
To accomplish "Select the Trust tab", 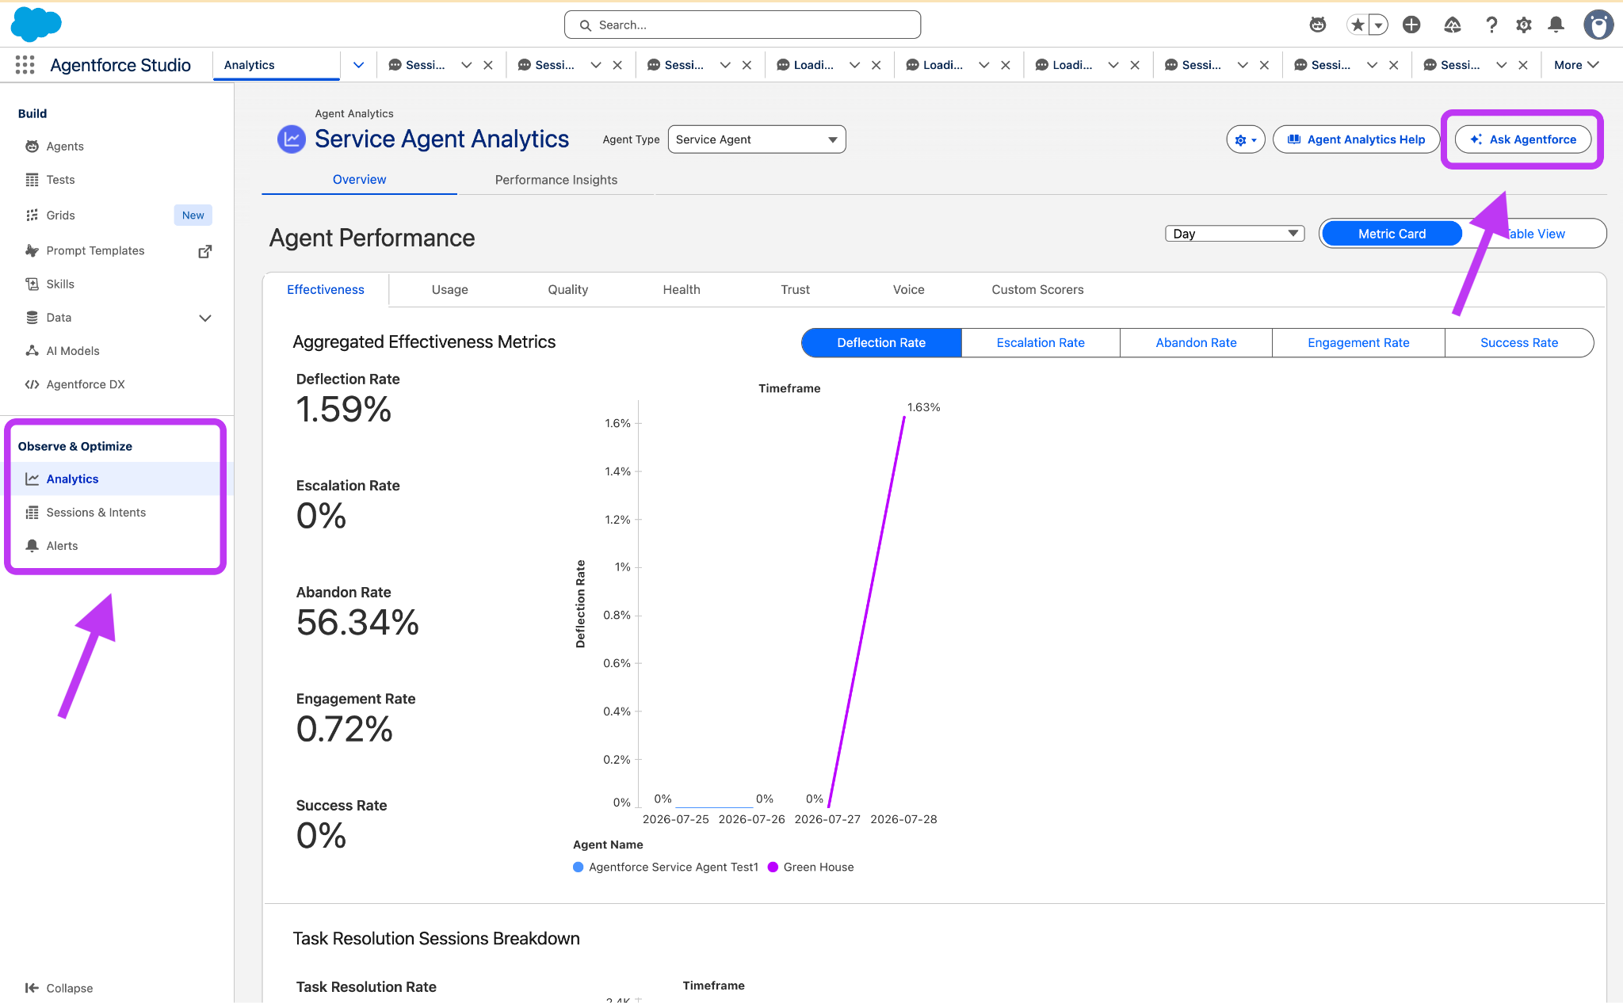I will pos(795,290).
